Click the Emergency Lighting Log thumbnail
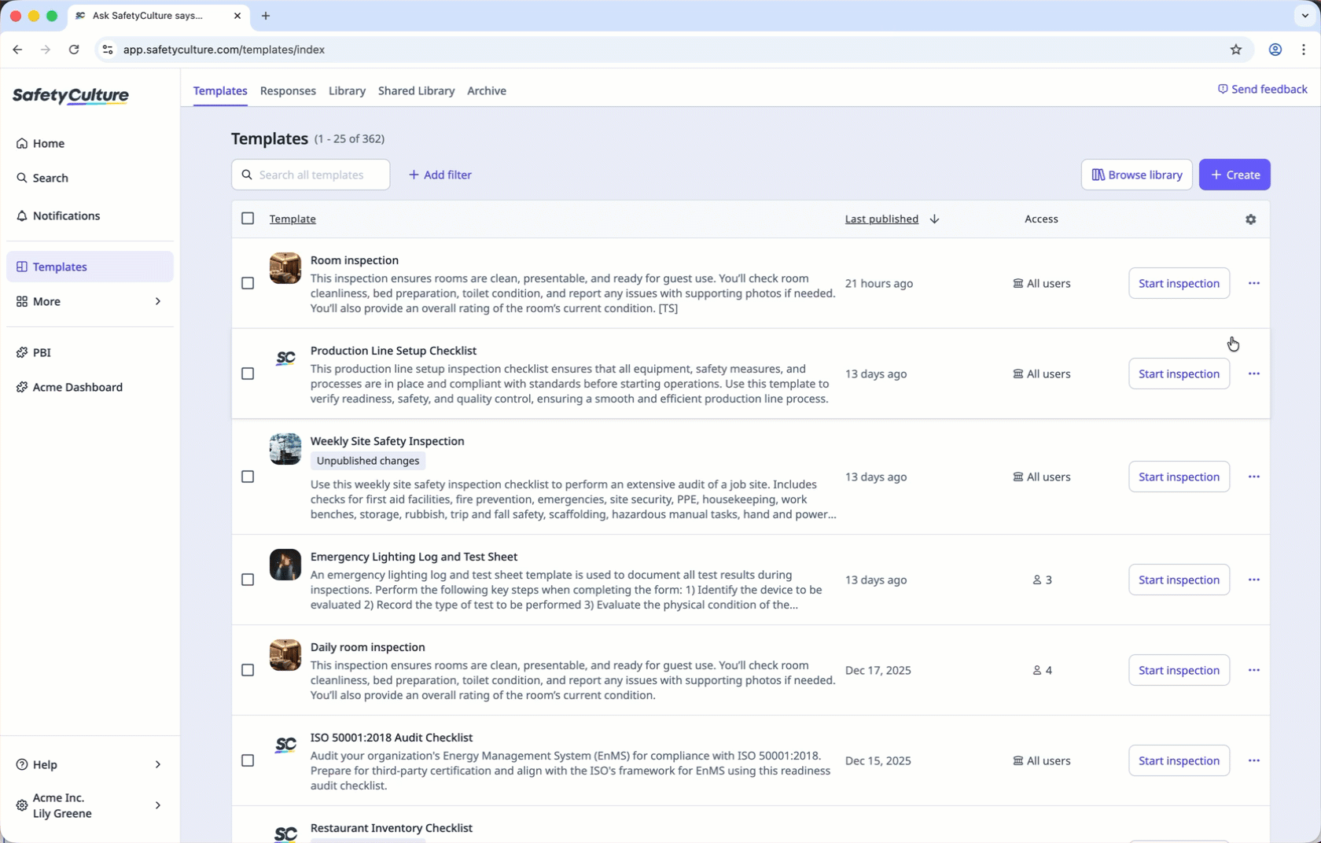The width and height of the screenshot is (1321, 843). coord(285,565)
